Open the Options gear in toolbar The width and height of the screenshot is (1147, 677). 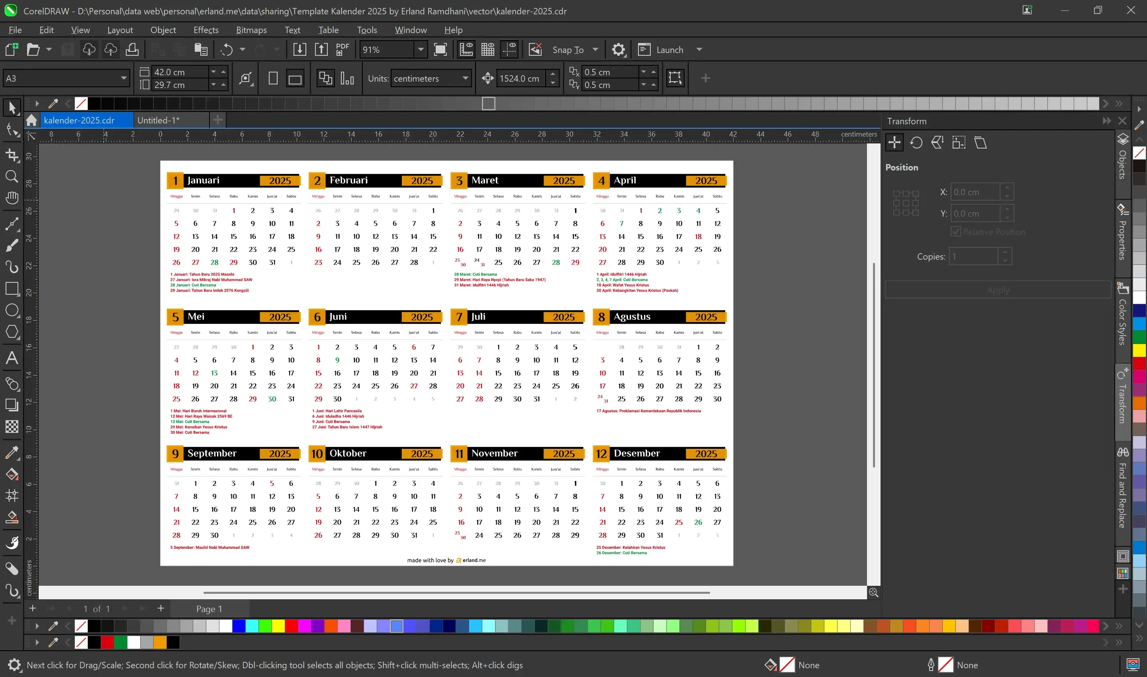(618, 49)
